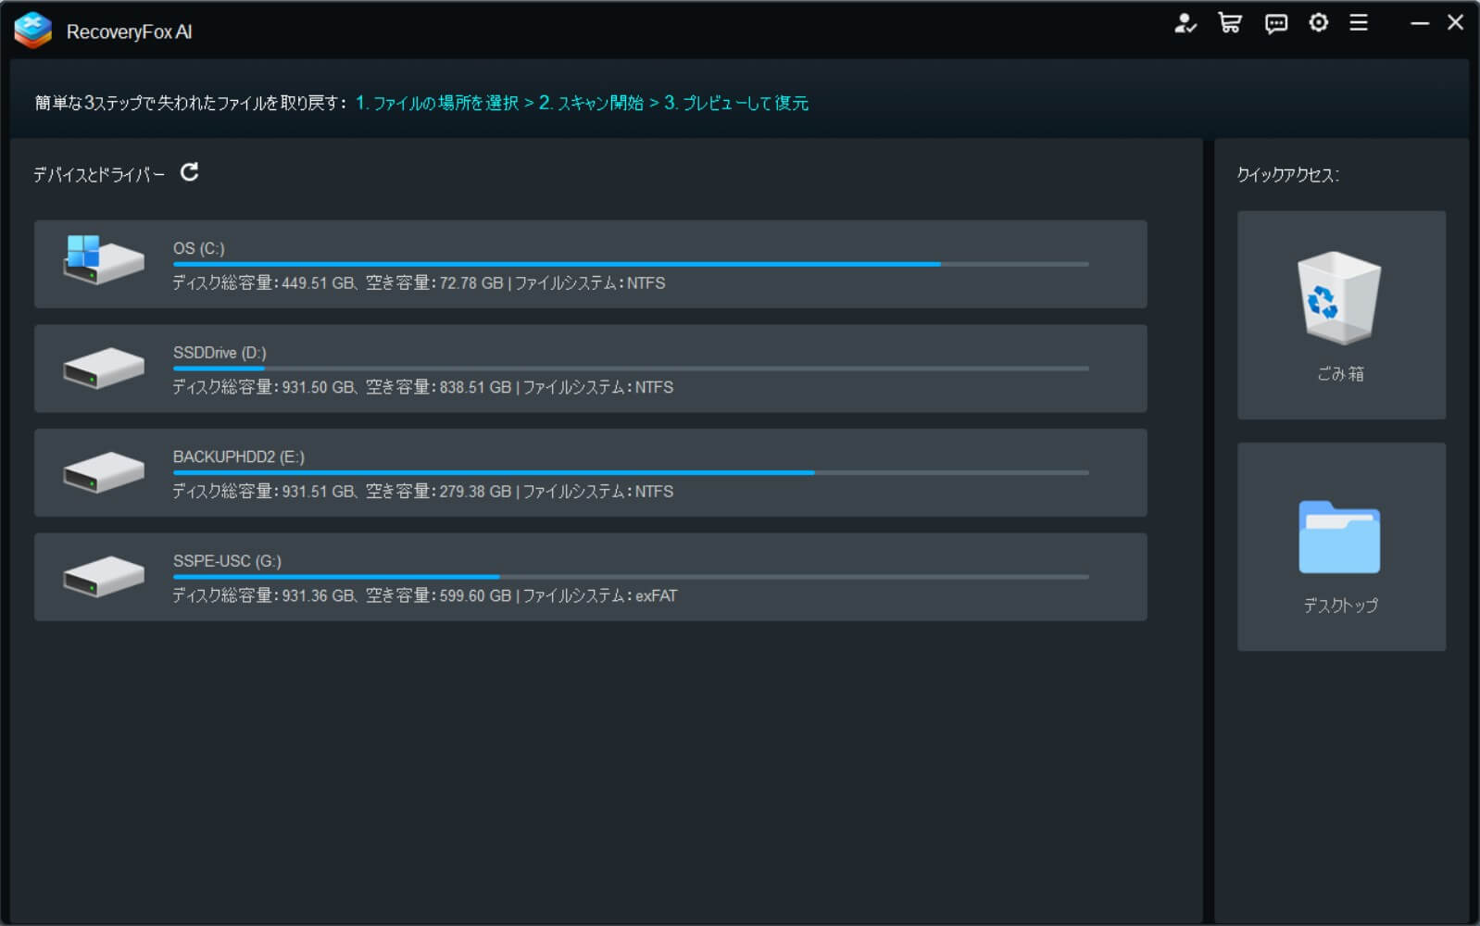This screenshot has width=1480, height=926.
Task: Open the shopping cart purchase icon
Action: [x=1230, y=23]
